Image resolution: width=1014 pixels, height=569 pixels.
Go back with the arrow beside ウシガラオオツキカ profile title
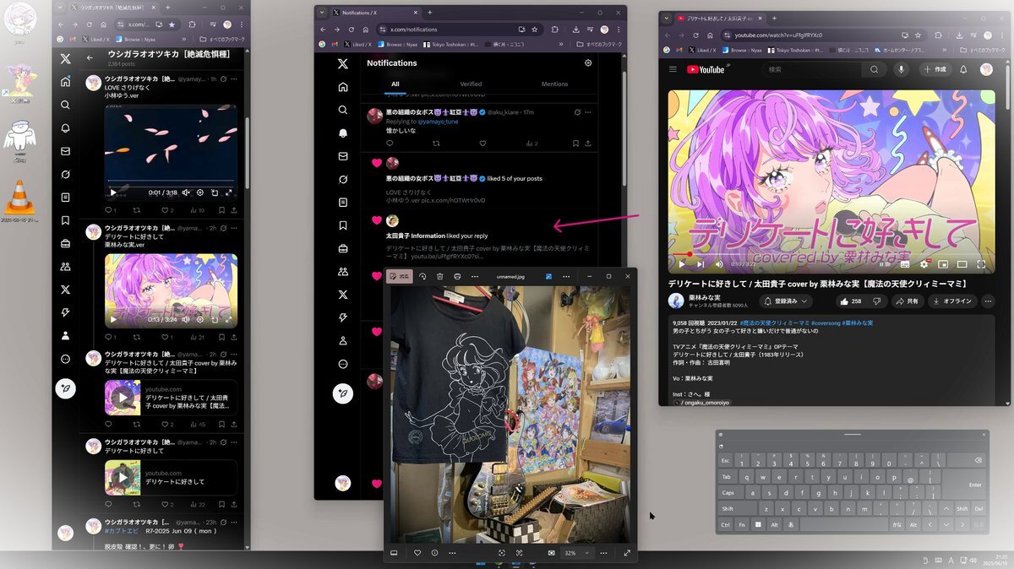[90, 58]
